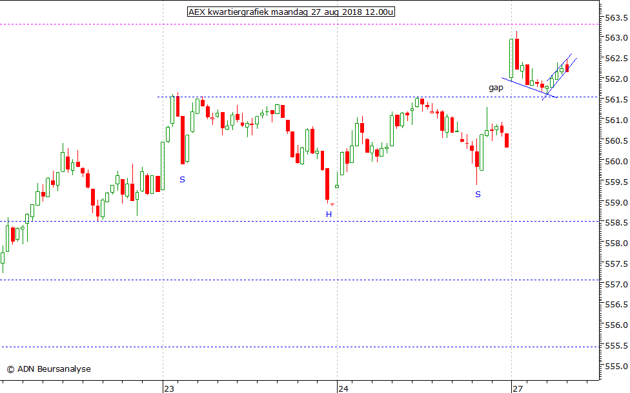Click the 562.0 price axis label
Screen dimensions: 630x393
click(616, 79)
